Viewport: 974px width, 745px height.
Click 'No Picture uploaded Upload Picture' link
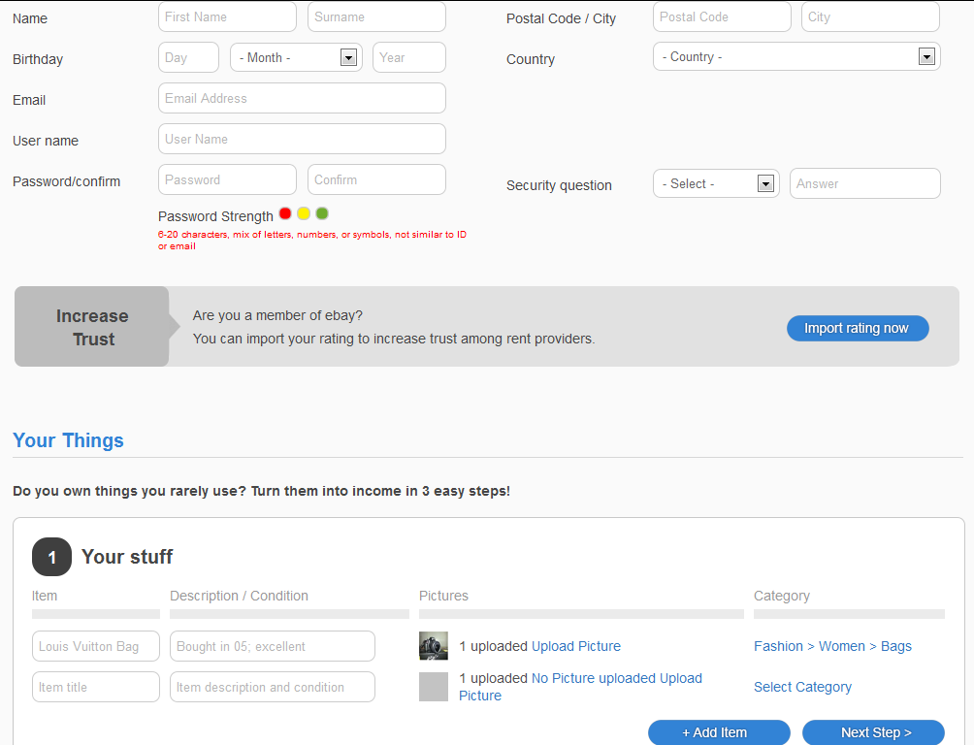click(x=580, y=687)
